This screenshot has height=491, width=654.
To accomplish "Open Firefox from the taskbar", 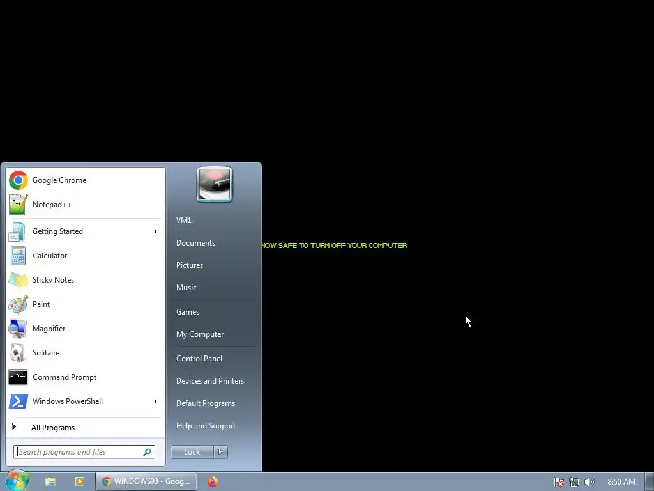I will (213, 481).
